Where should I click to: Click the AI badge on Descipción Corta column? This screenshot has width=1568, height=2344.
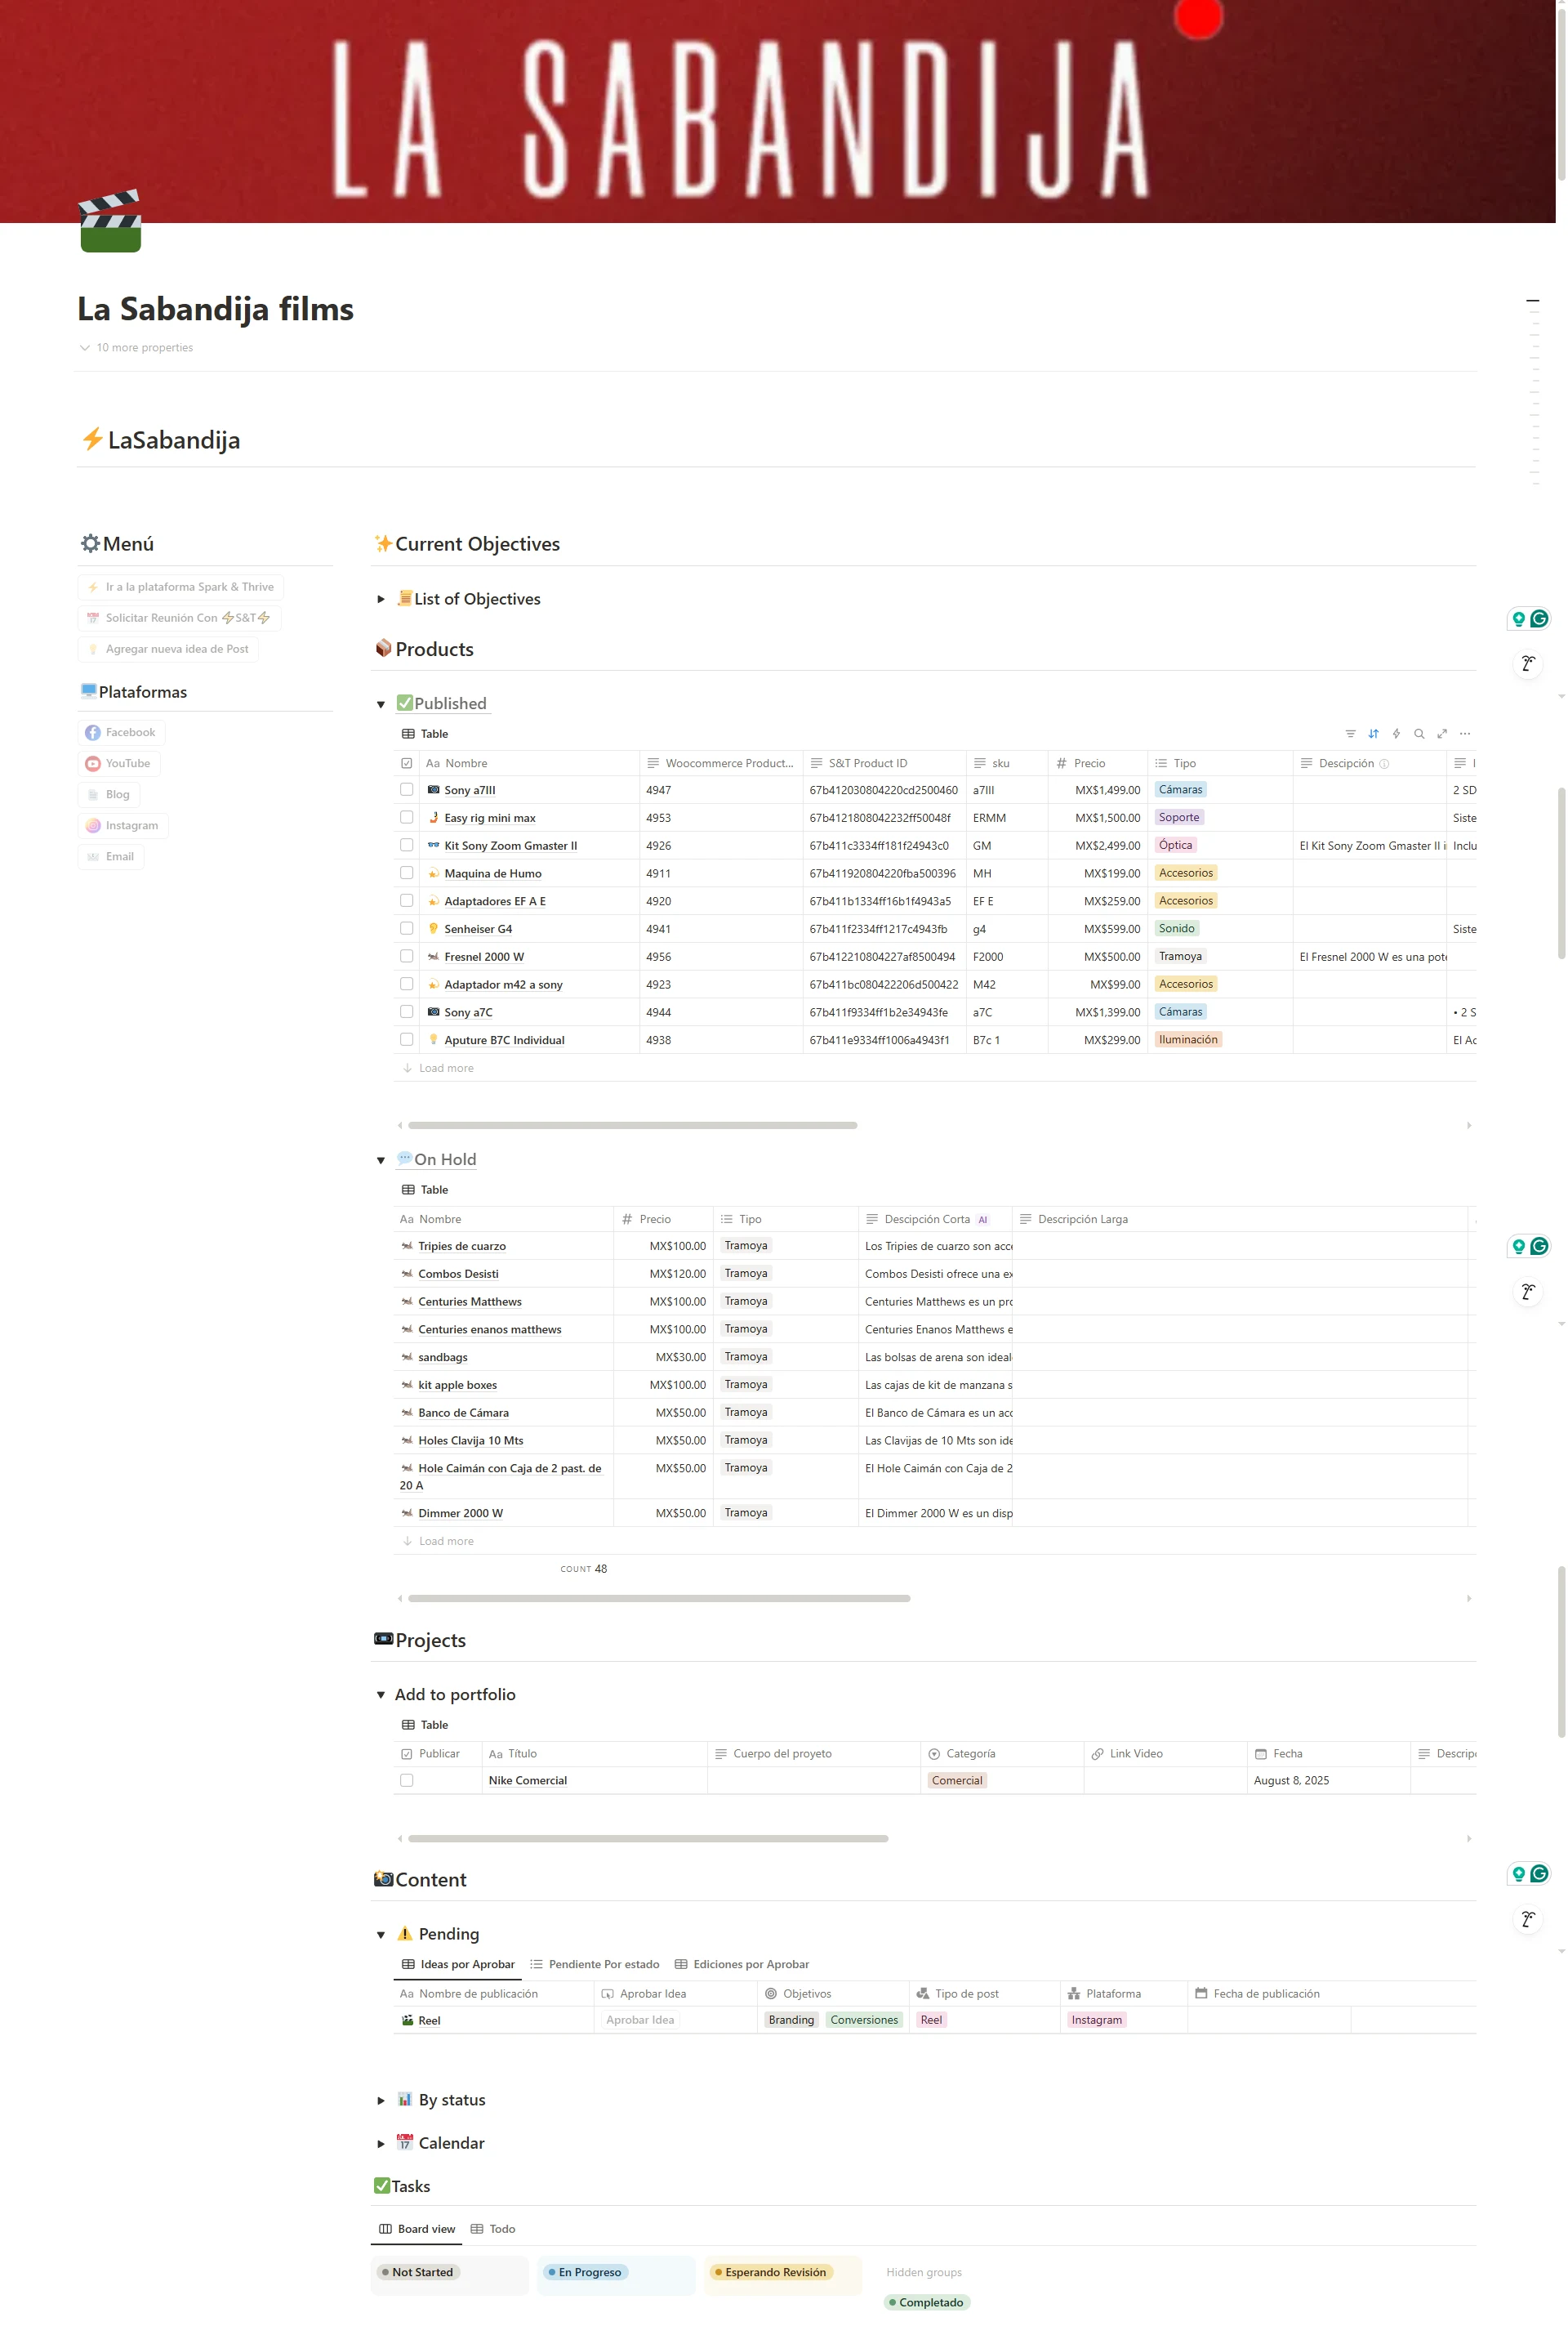pos(983,1220)
